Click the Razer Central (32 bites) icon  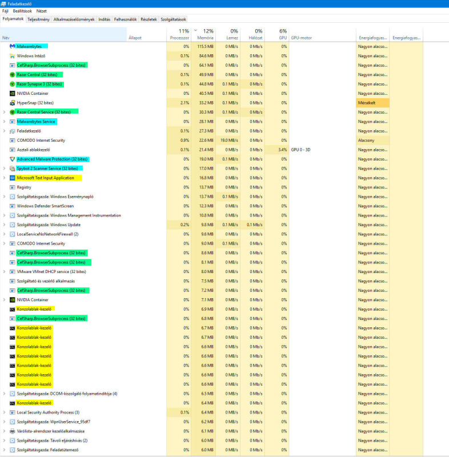pos(12,75)
